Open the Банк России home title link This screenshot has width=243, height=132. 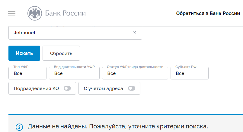click(x=66, y=13)
